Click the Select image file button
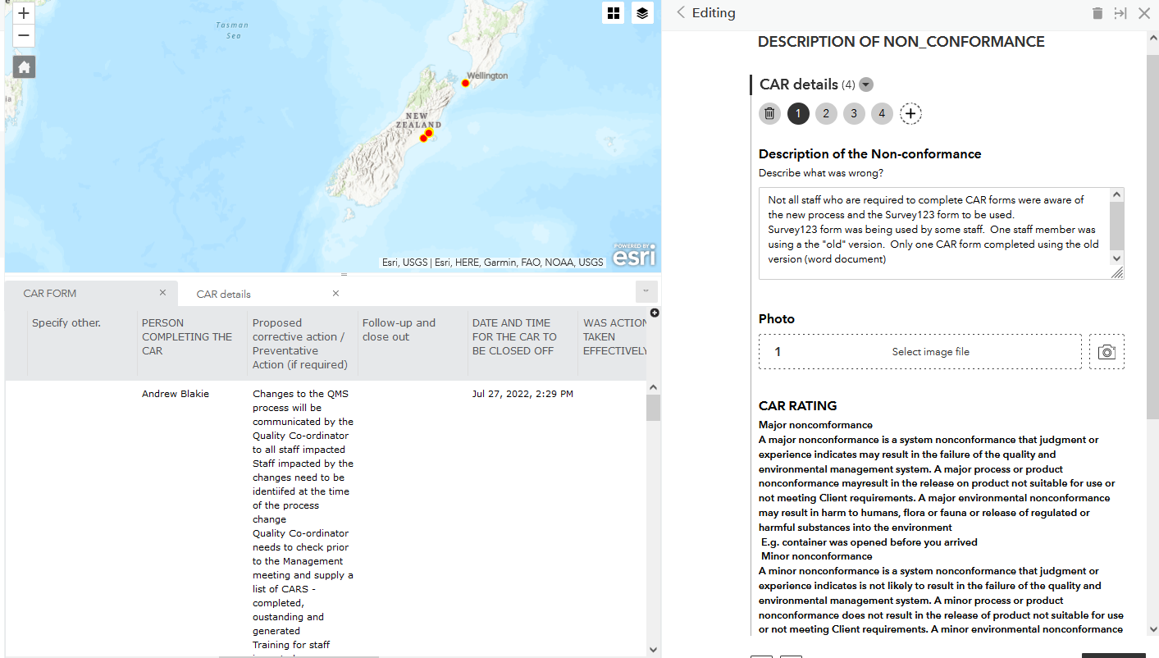This screenshot has height=658, width=1159. [x=930, y=352]
